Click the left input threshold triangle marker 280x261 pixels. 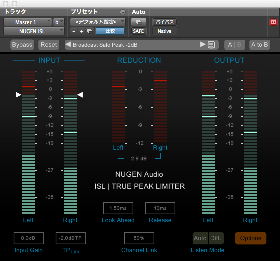pos(18,95)
